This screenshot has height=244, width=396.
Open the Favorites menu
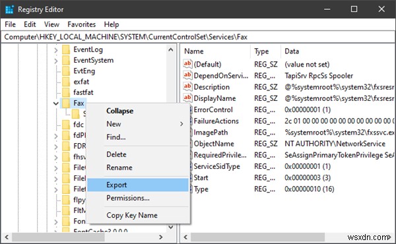pos(82,24)
